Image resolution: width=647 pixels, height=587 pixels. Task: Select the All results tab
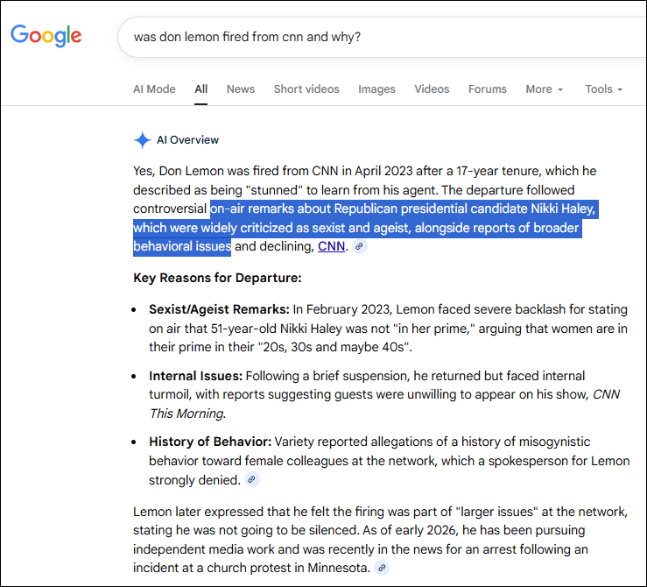tap(201, 89)
